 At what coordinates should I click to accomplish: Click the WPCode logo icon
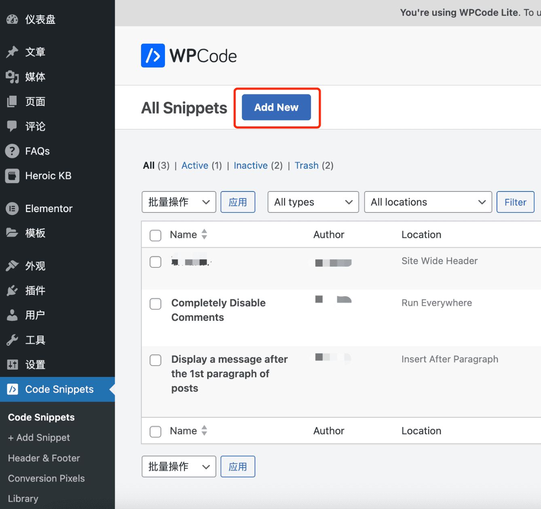tap(153, 55)
